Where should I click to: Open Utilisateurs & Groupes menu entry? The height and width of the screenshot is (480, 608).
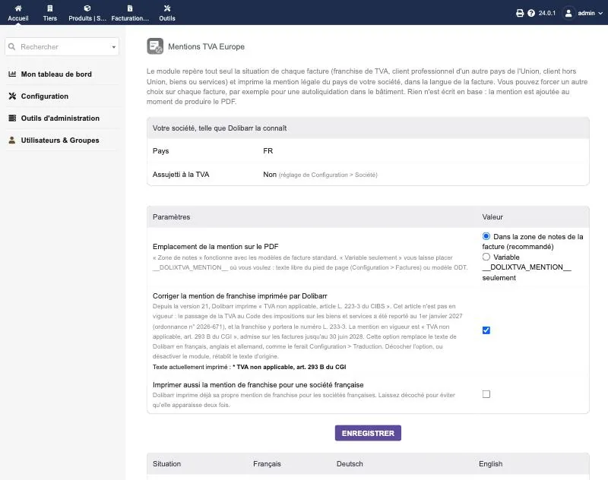coord(60,141)
